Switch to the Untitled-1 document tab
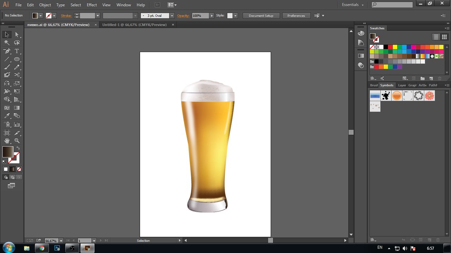Image resolution: width=451 pixels, height=253 pixels. (x=134, y=25)
